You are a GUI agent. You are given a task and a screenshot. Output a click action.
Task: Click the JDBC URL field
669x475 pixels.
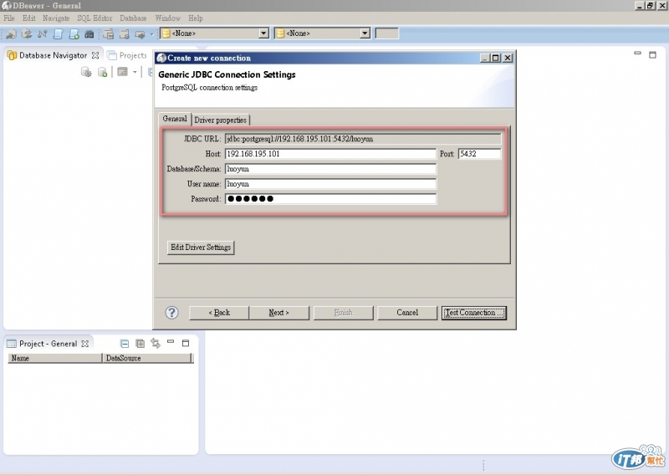point(363,139)
